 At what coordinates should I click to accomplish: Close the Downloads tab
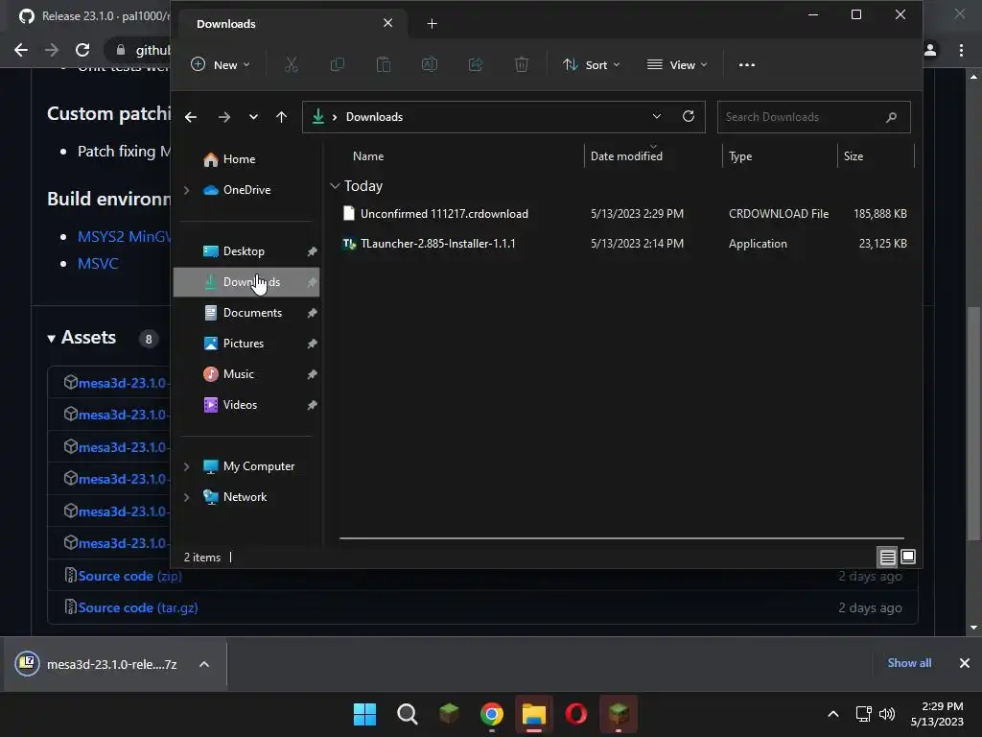coord(387,23)
